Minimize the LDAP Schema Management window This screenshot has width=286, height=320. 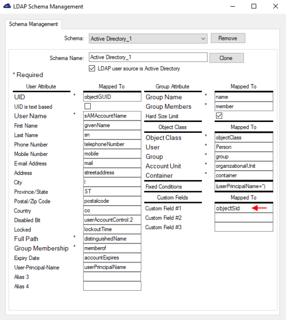(x=233, y=7)
